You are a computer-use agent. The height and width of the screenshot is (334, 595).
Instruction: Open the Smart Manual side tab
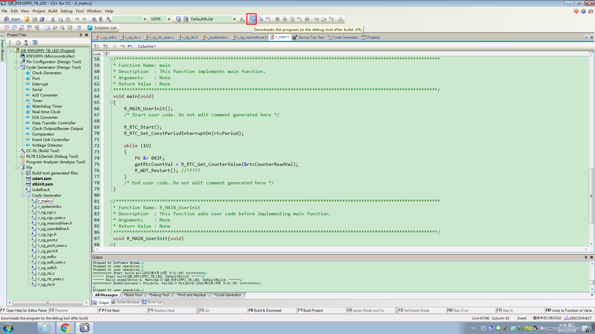click(x=2, y=48)
